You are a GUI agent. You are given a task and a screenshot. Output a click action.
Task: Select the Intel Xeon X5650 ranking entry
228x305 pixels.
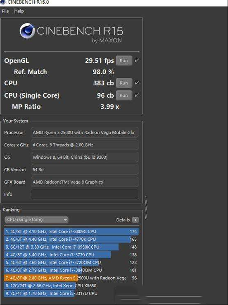pos(71,286)
